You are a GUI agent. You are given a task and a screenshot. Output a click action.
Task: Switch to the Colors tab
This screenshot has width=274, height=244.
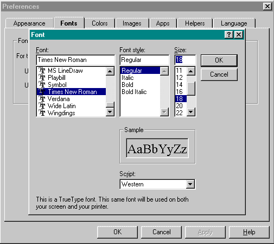point(100,23)
